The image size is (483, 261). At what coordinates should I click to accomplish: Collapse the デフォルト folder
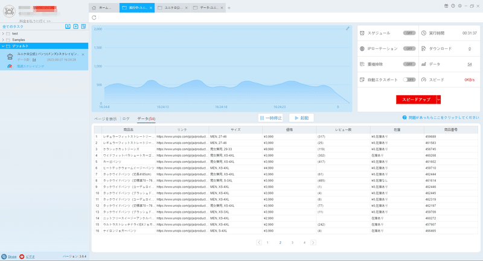[3, 46]
